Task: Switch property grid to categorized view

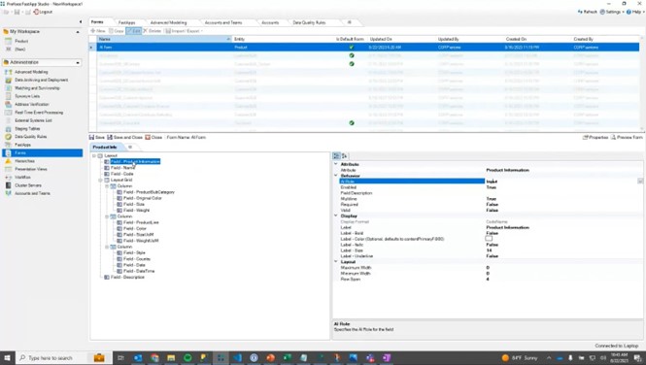Action: [x=336, y=156]
